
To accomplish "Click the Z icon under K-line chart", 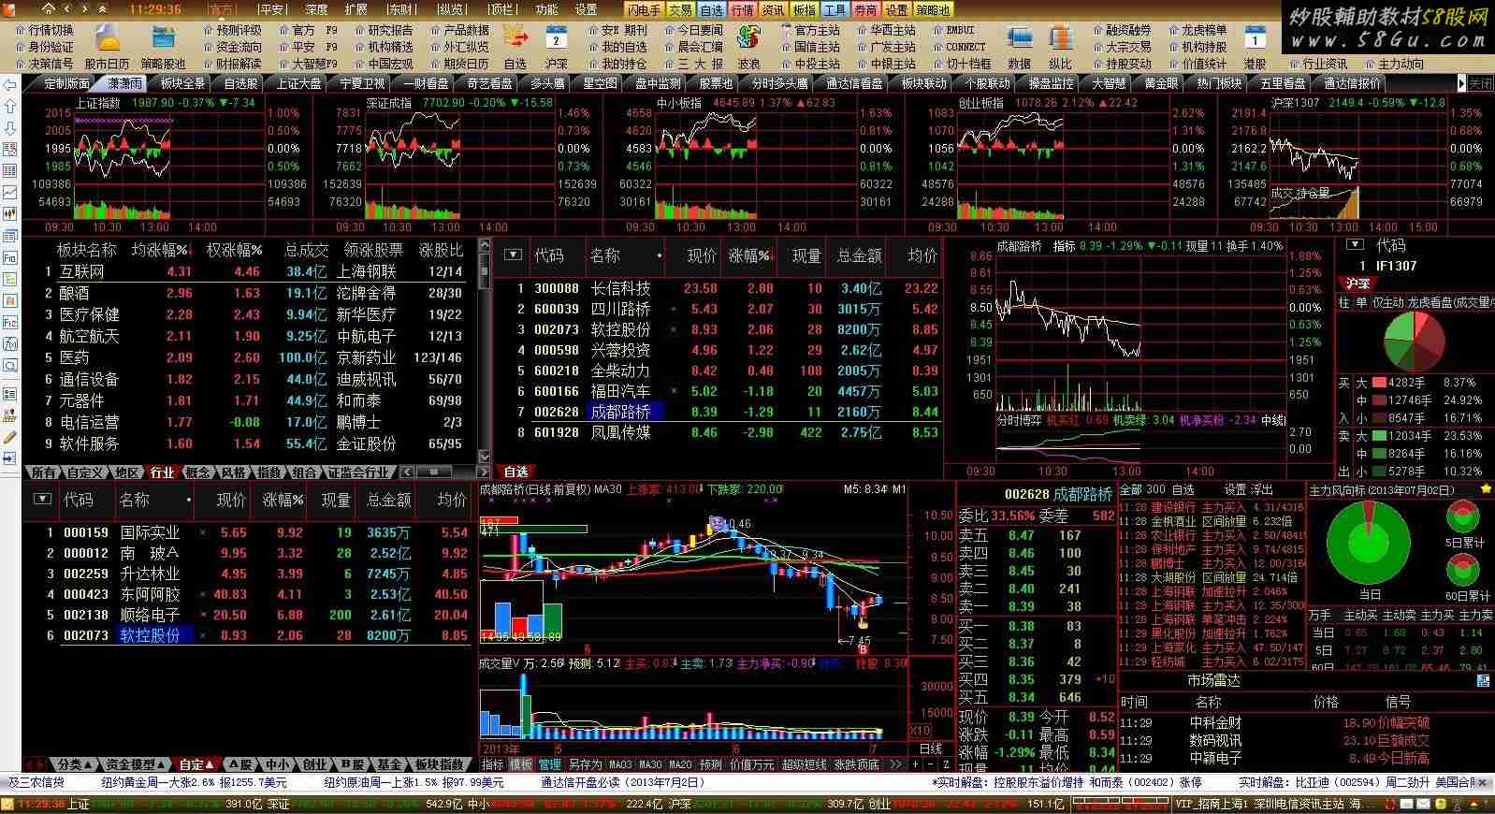I will pyautogui.click(x=946, y=764).
